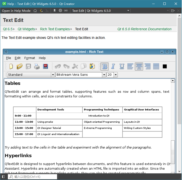Click the locator search field (Ctrl+K)
Viewport: 182px width, 180px height.
(32, 177)
